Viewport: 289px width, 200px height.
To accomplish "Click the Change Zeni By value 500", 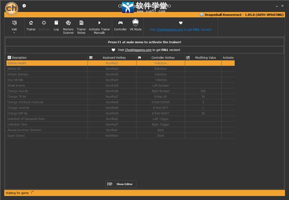I will (x=203, y=91).
